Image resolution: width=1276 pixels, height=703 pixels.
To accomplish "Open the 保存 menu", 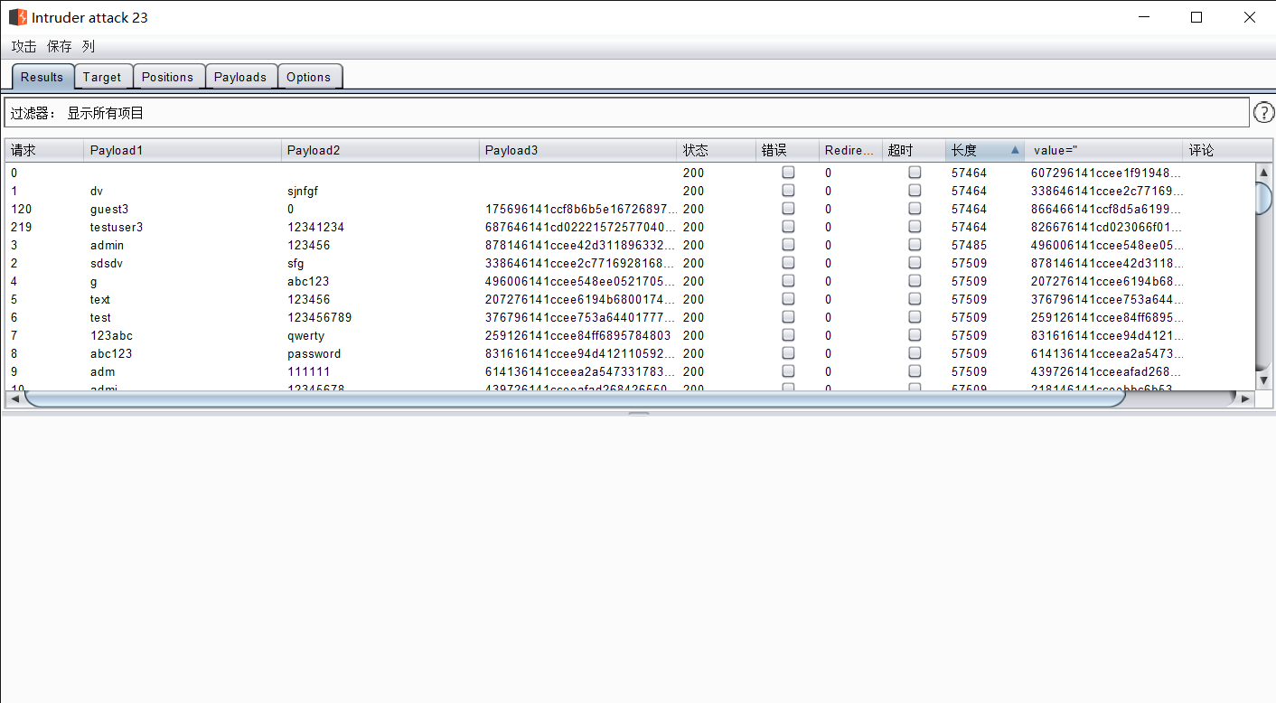I will pos(60,47).
